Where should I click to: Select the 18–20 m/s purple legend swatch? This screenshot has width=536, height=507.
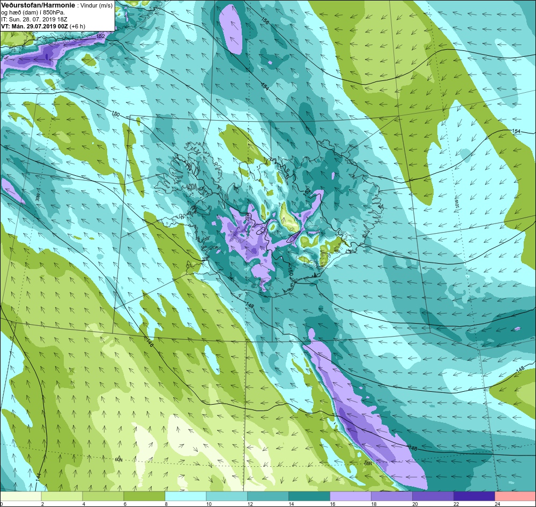click(391, 496)
